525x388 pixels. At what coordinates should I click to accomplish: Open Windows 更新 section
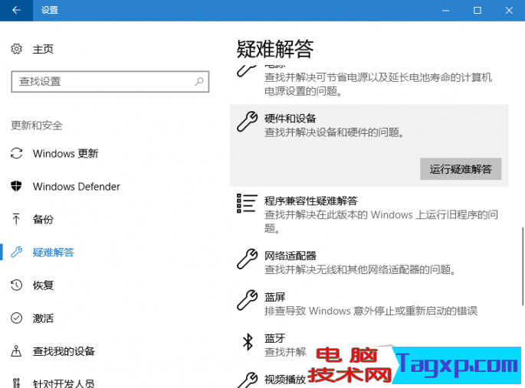tap(65, 154)
